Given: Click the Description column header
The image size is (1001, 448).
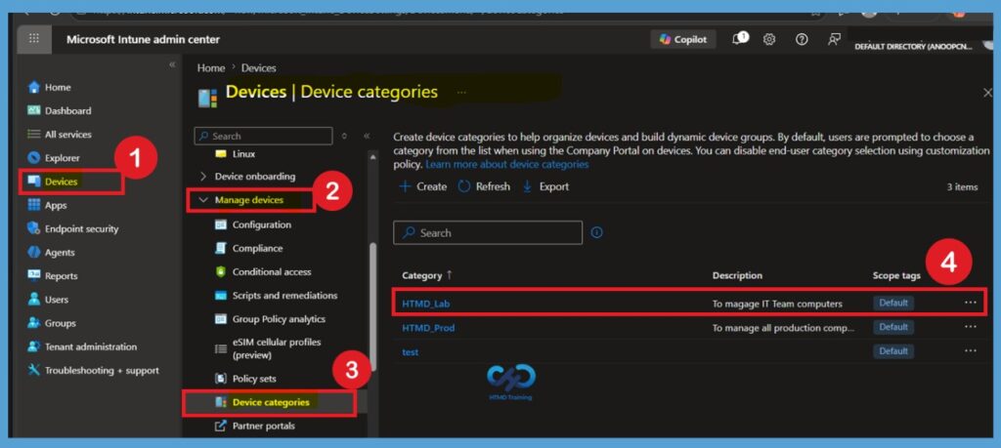Looking at the screenshot, I should point(737,275).
